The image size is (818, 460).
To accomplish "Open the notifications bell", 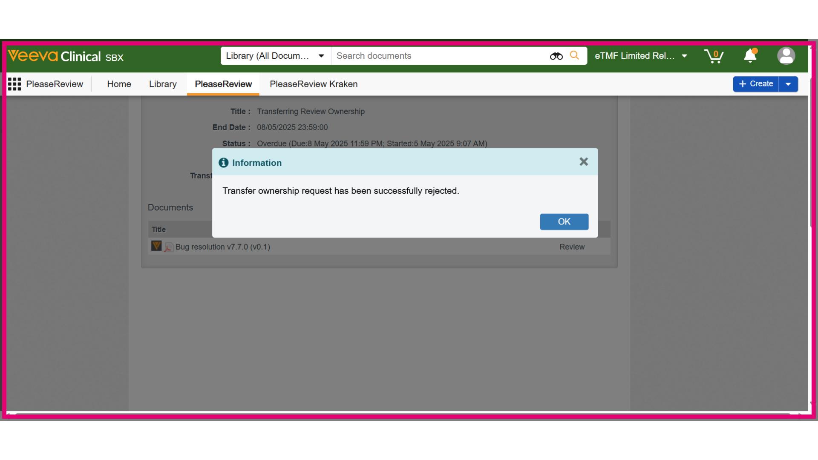I will (750, 56).
